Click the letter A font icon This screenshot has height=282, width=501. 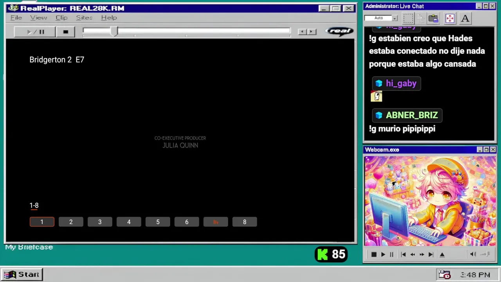465,18
